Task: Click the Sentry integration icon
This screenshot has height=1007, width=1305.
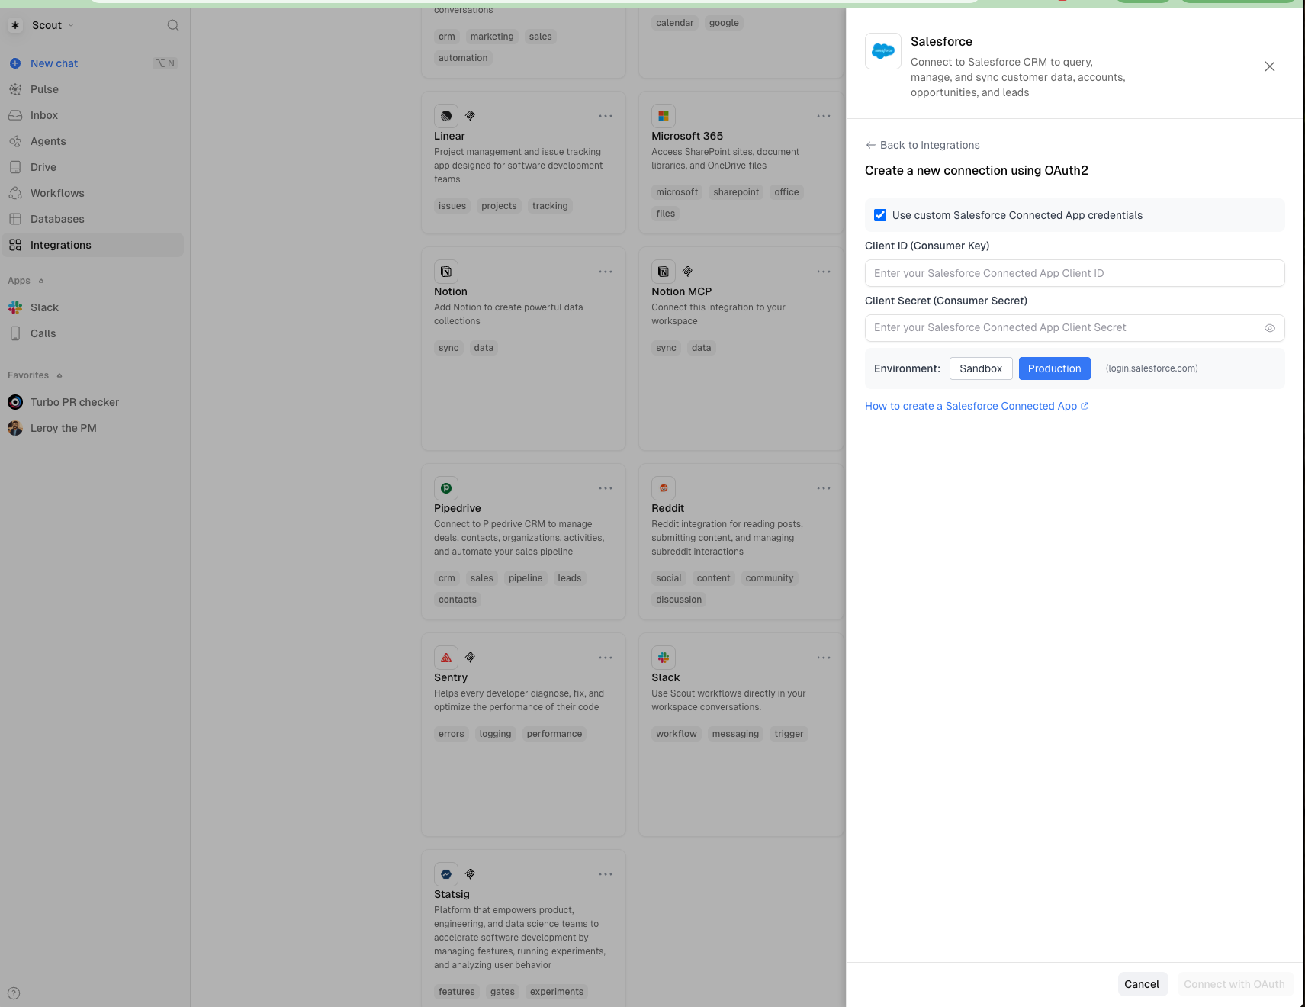Action: pyautogui.click(x=446, y=658)
